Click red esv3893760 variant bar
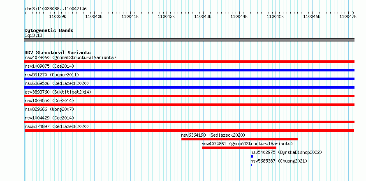 [x=189, y=96]
